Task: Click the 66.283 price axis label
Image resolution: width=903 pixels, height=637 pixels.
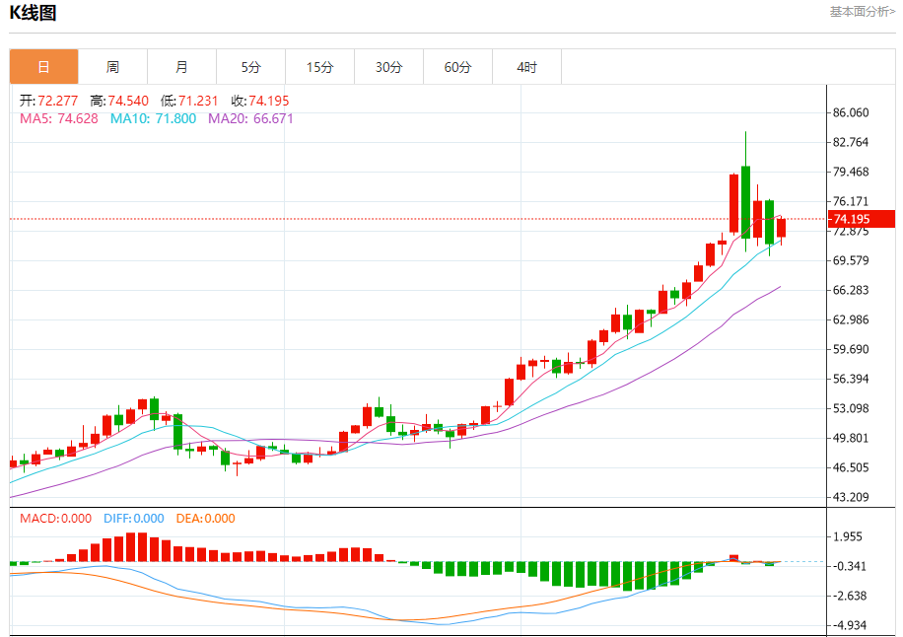Action: pos(851,290)
